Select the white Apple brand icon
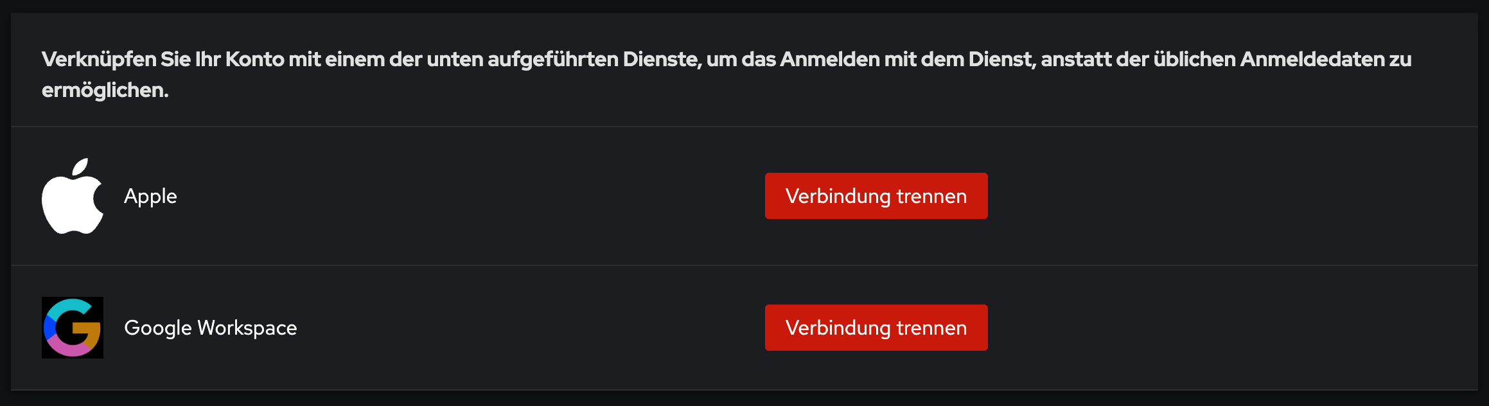 click(x=72, y=196)
